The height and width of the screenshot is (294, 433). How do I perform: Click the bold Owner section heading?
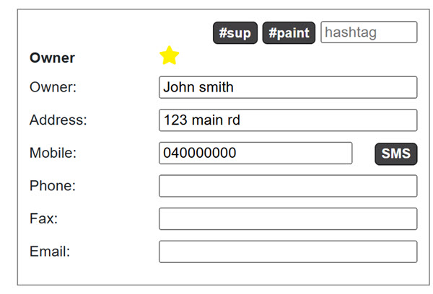pos(52,58)
